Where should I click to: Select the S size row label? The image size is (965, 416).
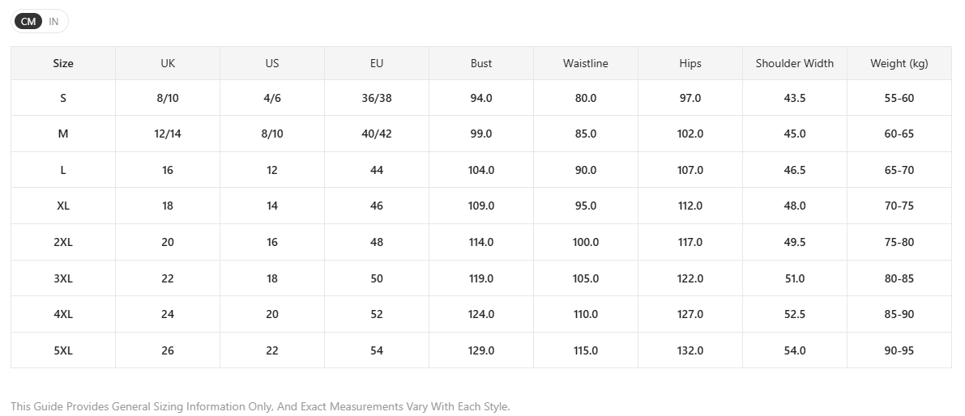tap(62, 98)
